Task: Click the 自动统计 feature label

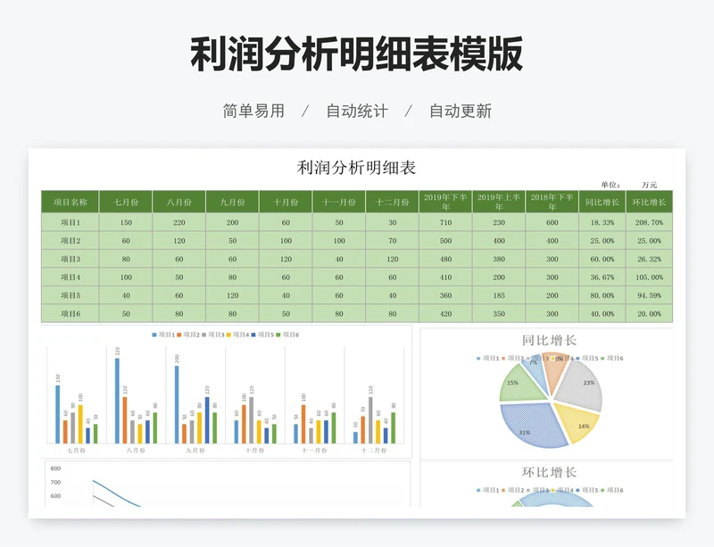Action: pos(356,112)
